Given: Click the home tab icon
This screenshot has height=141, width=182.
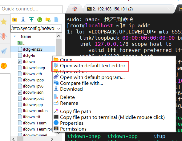Looking at the screenshot, I should (x=75, y=9).
